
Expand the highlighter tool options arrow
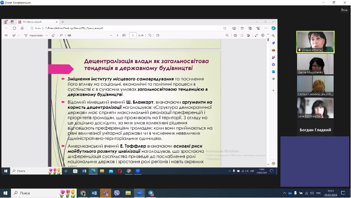pos(18,36)
